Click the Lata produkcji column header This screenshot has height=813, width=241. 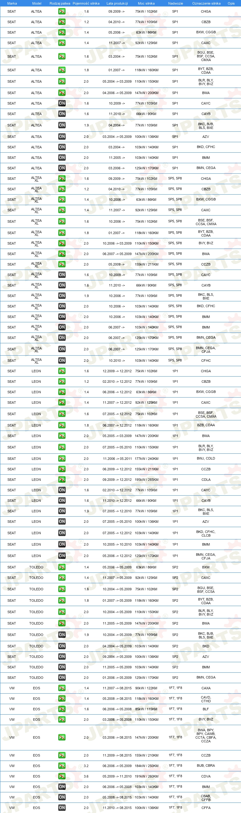pyautogui.click(x=117, y=3)
